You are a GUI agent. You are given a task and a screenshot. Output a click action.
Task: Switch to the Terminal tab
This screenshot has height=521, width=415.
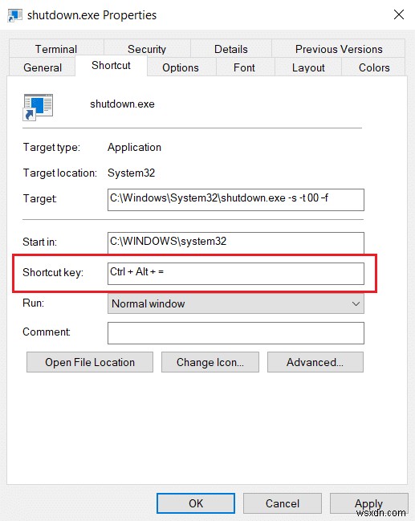click(56, 49)
